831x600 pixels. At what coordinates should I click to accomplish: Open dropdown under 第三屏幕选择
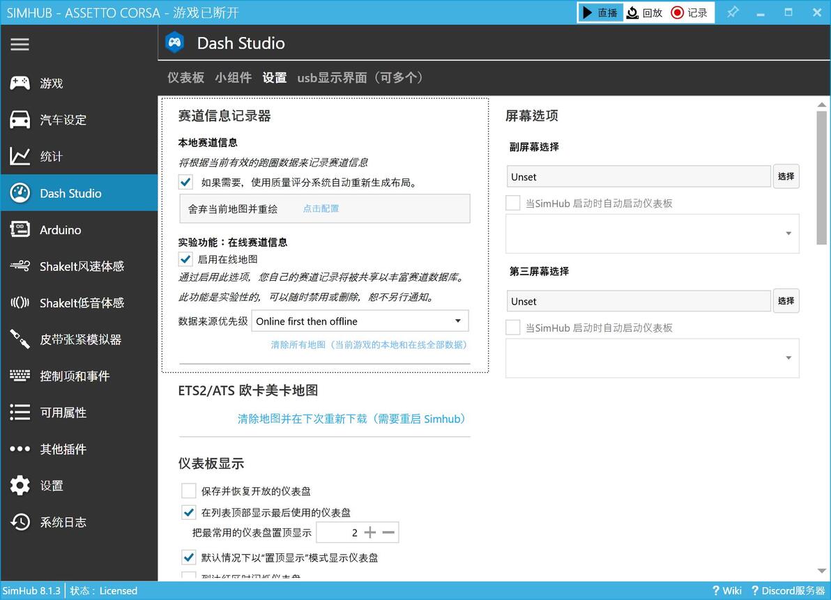(x=652, y=358)
